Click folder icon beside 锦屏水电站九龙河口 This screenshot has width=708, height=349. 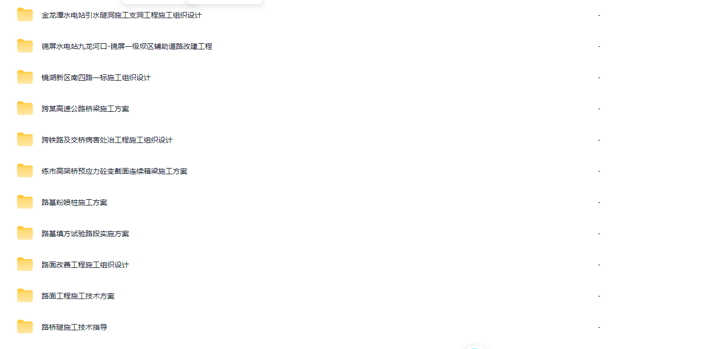tap(25, 46)
